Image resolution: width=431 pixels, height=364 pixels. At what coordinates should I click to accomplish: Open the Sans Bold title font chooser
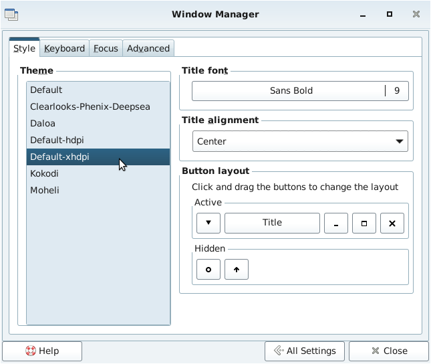tap(300, 91)
